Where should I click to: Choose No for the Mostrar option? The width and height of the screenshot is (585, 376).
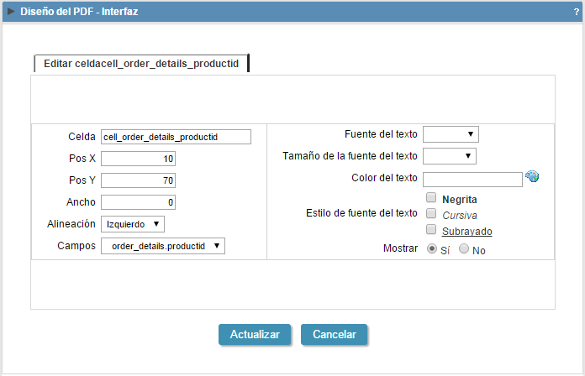coord(464,248)
